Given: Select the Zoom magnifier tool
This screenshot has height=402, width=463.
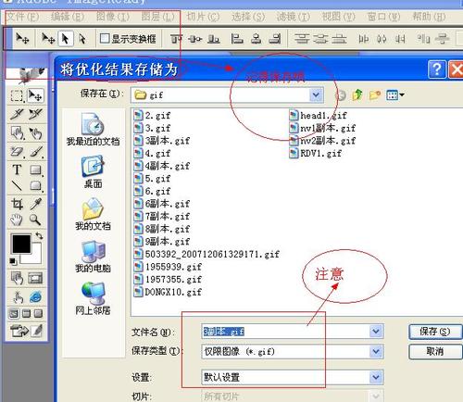Looking at the screenshot, I should pos(35,220).
